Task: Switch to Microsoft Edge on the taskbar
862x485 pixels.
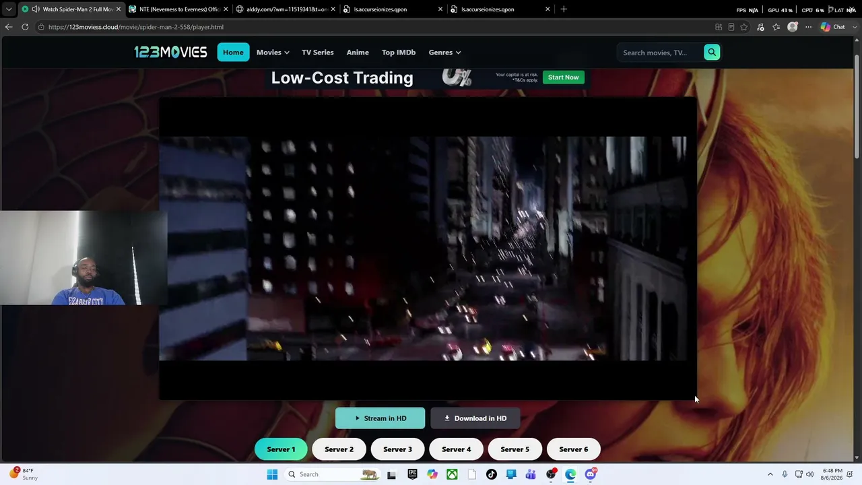Action: pos(570,474)
